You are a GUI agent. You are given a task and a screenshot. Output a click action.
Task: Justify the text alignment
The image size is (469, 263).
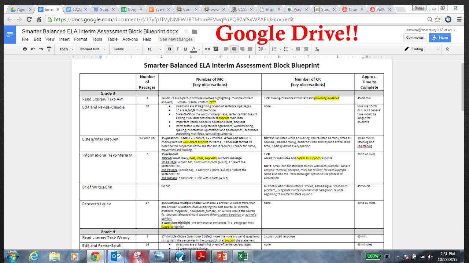250,49
